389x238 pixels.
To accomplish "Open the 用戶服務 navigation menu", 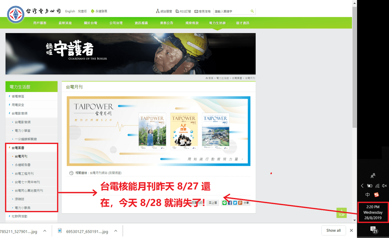I will pyautogui.click(x=40, y=23).
